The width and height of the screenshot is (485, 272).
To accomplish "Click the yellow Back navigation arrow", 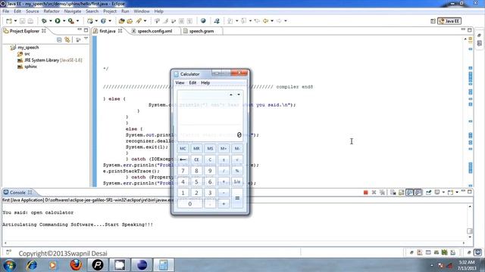I will 265,21.
